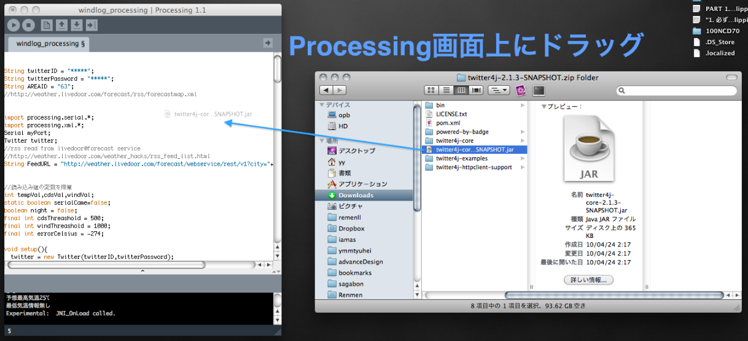This screenshot has width=748, height=341.
Task: Switch Finder to icon view
Action: click(431, 91)
